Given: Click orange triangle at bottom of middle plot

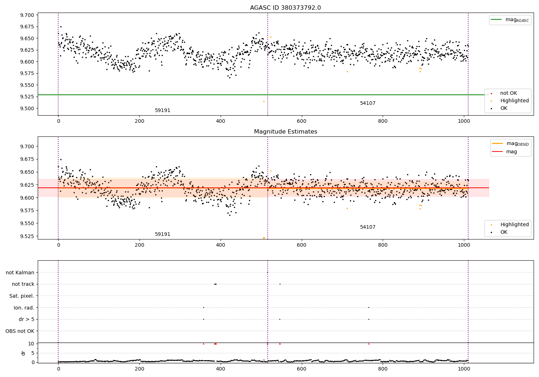Looking at the screenshot, I should point(264,238).
